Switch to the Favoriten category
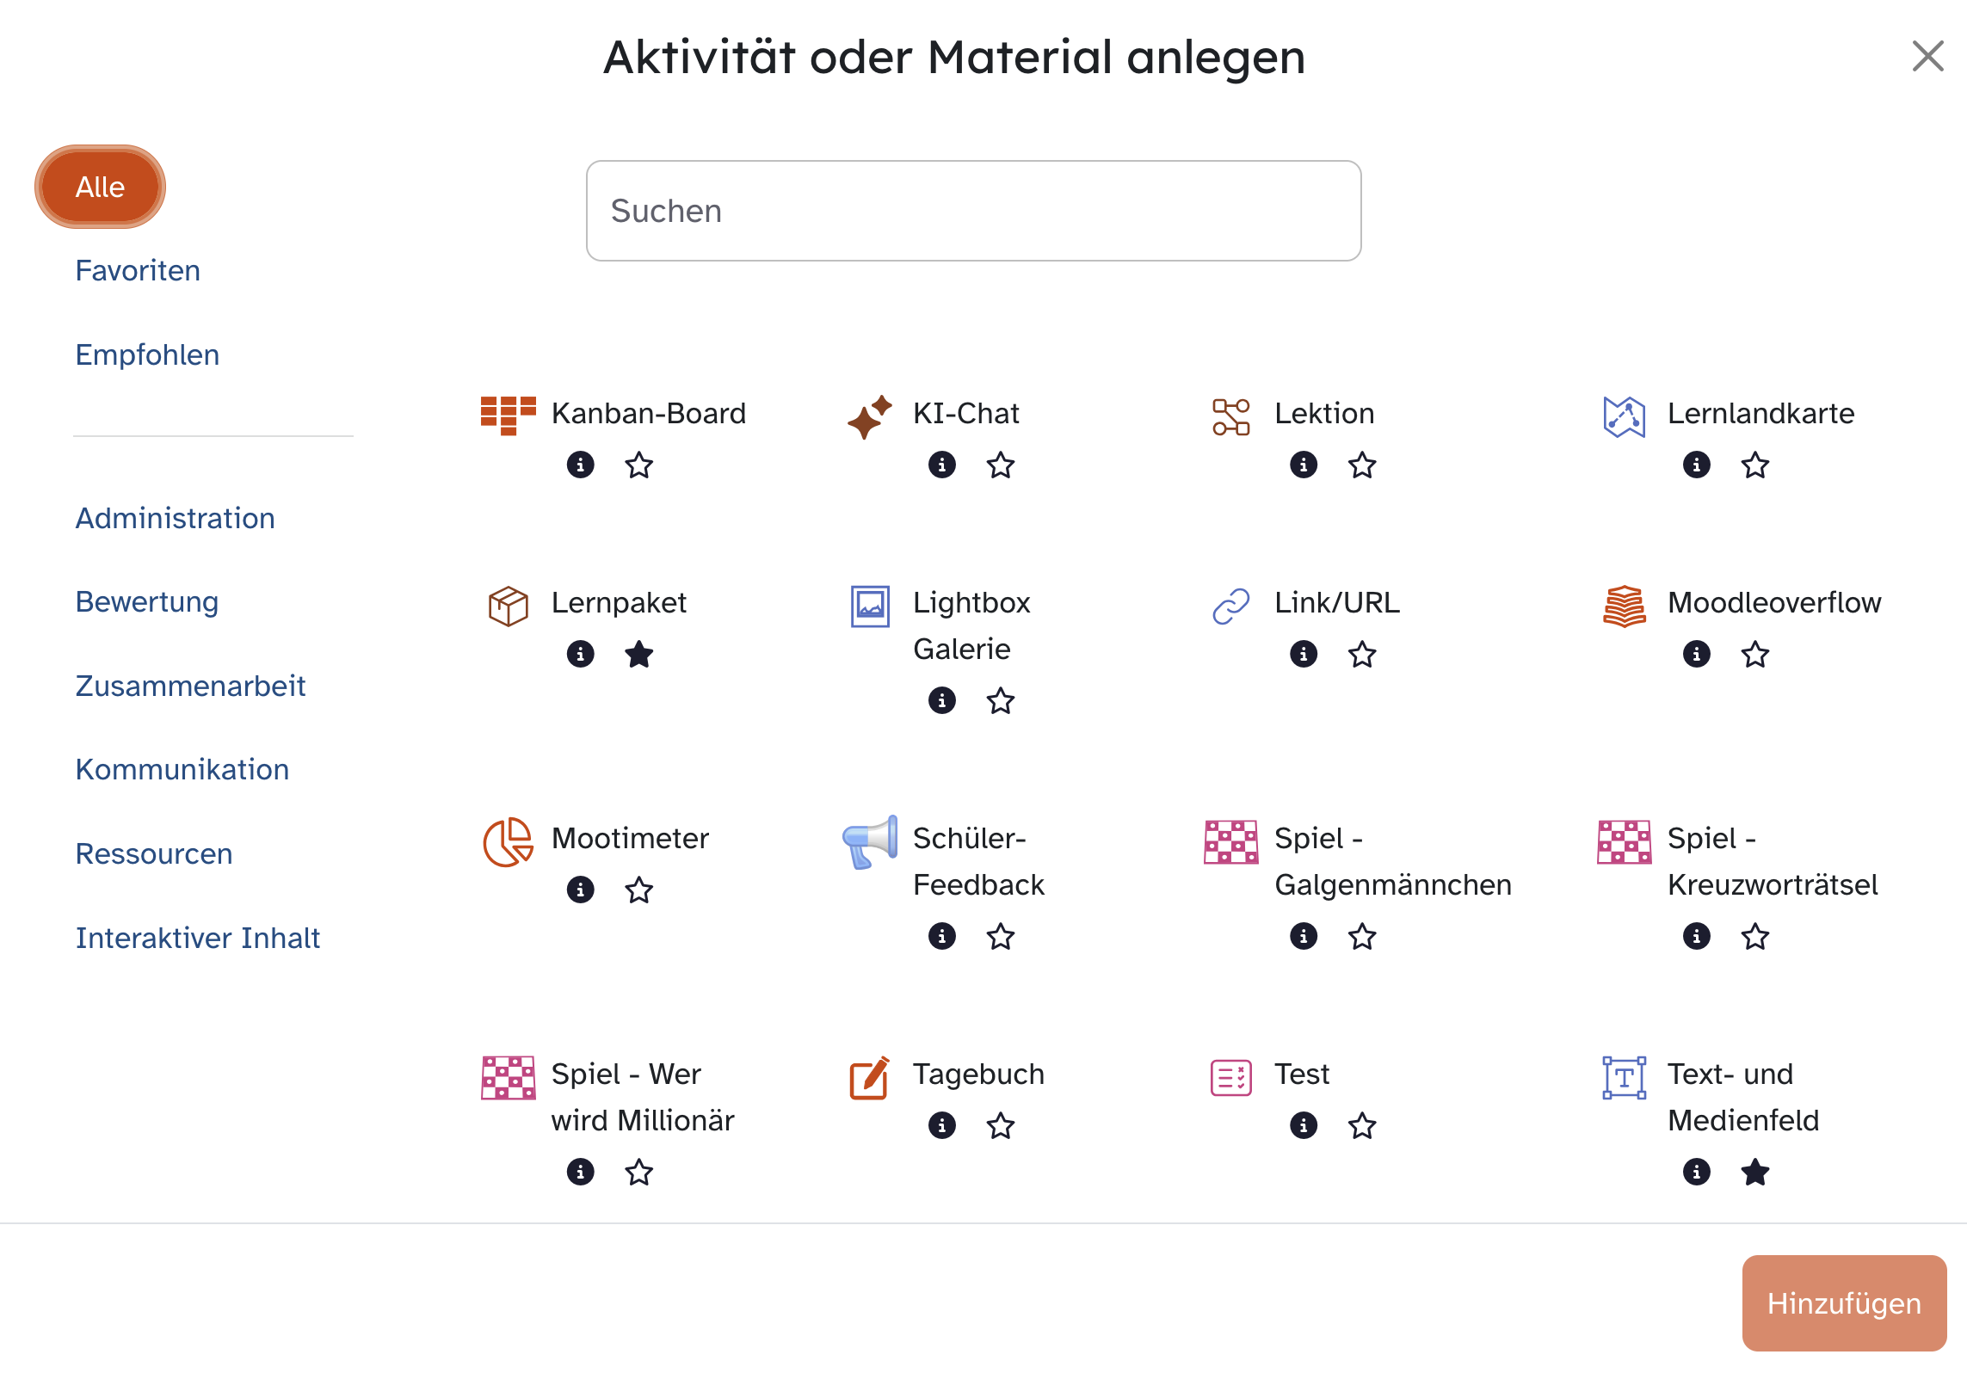 click(x=138, y=271)
